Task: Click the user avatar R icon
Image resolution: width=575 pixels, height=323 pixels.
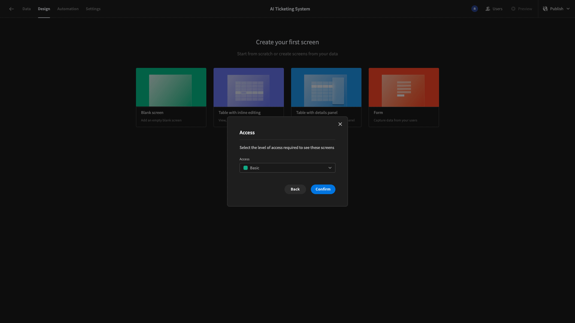Action: [474, 9]
